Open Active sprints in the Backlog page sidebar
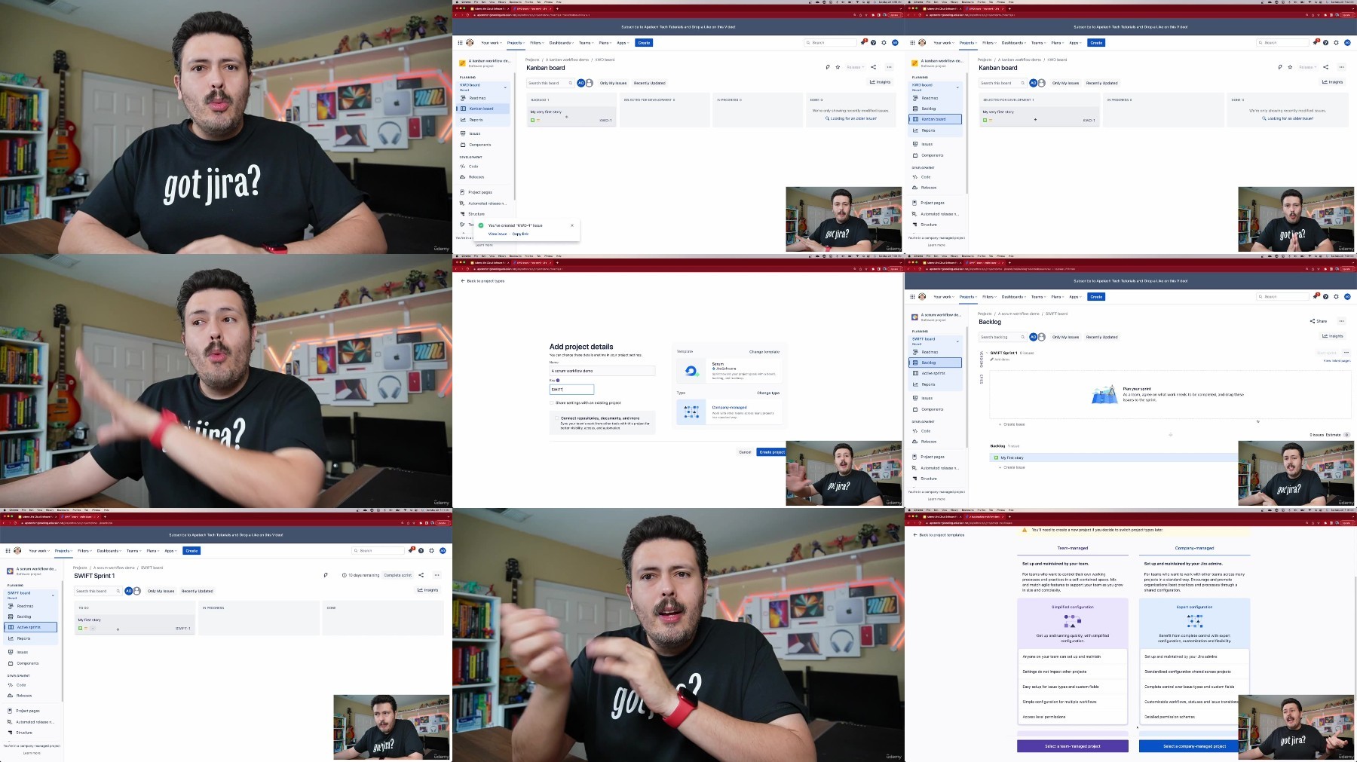The height and width of the screenshot is (762, 1357). click(933, 373)
